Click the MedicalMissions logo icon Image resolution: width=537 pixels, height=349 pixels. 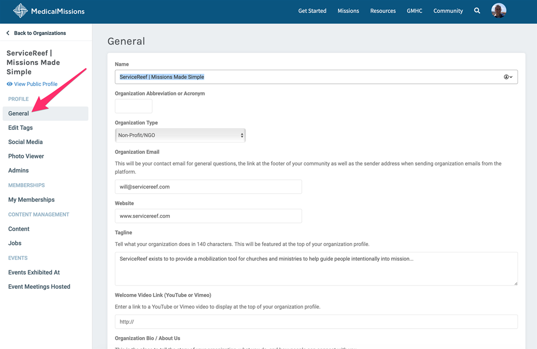(20, 11)
